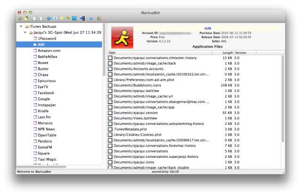Open the contacts card icon
The image size is (301, 196).
55,18
